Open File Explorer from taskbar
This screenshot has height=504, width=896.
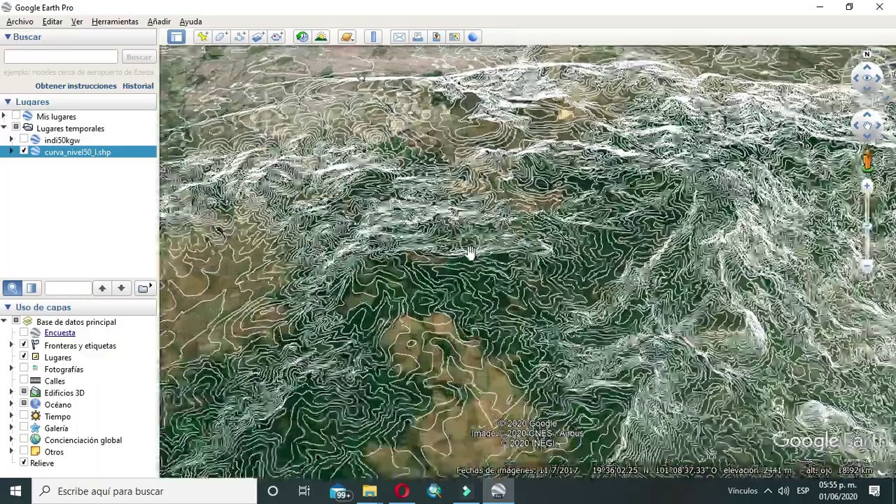click(370, 491)
